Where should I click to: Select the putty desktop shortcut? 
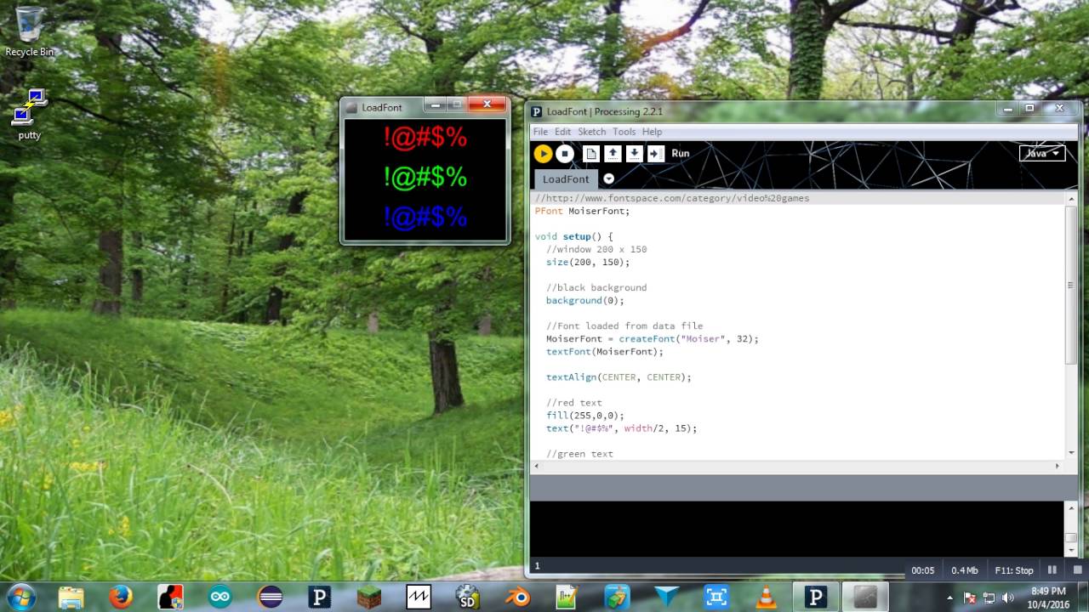tap(29, 115)
